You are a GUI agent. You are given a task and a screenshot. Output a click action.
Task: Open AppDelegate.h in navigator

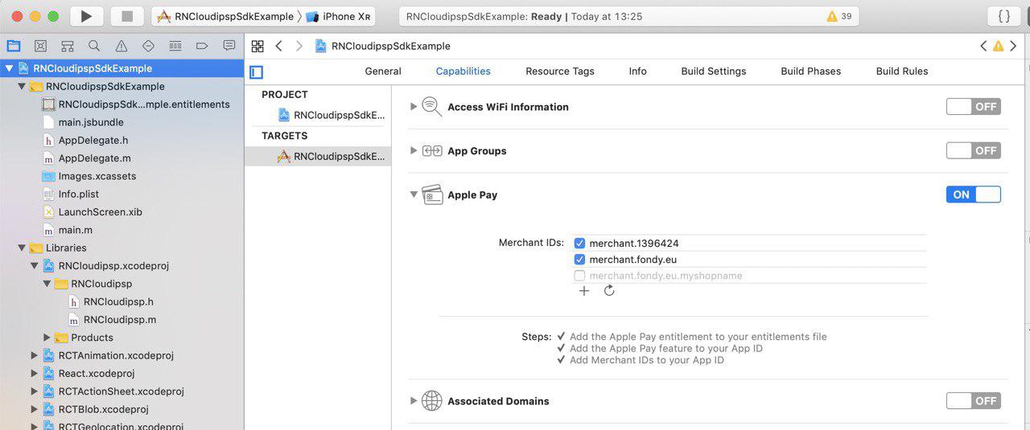coord(93,140)
